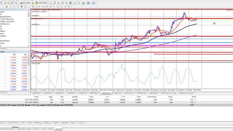Toggle the AutoTrading button
This screenshot has height=131, width=233.
pyautogui.click(x=41, y=3)
